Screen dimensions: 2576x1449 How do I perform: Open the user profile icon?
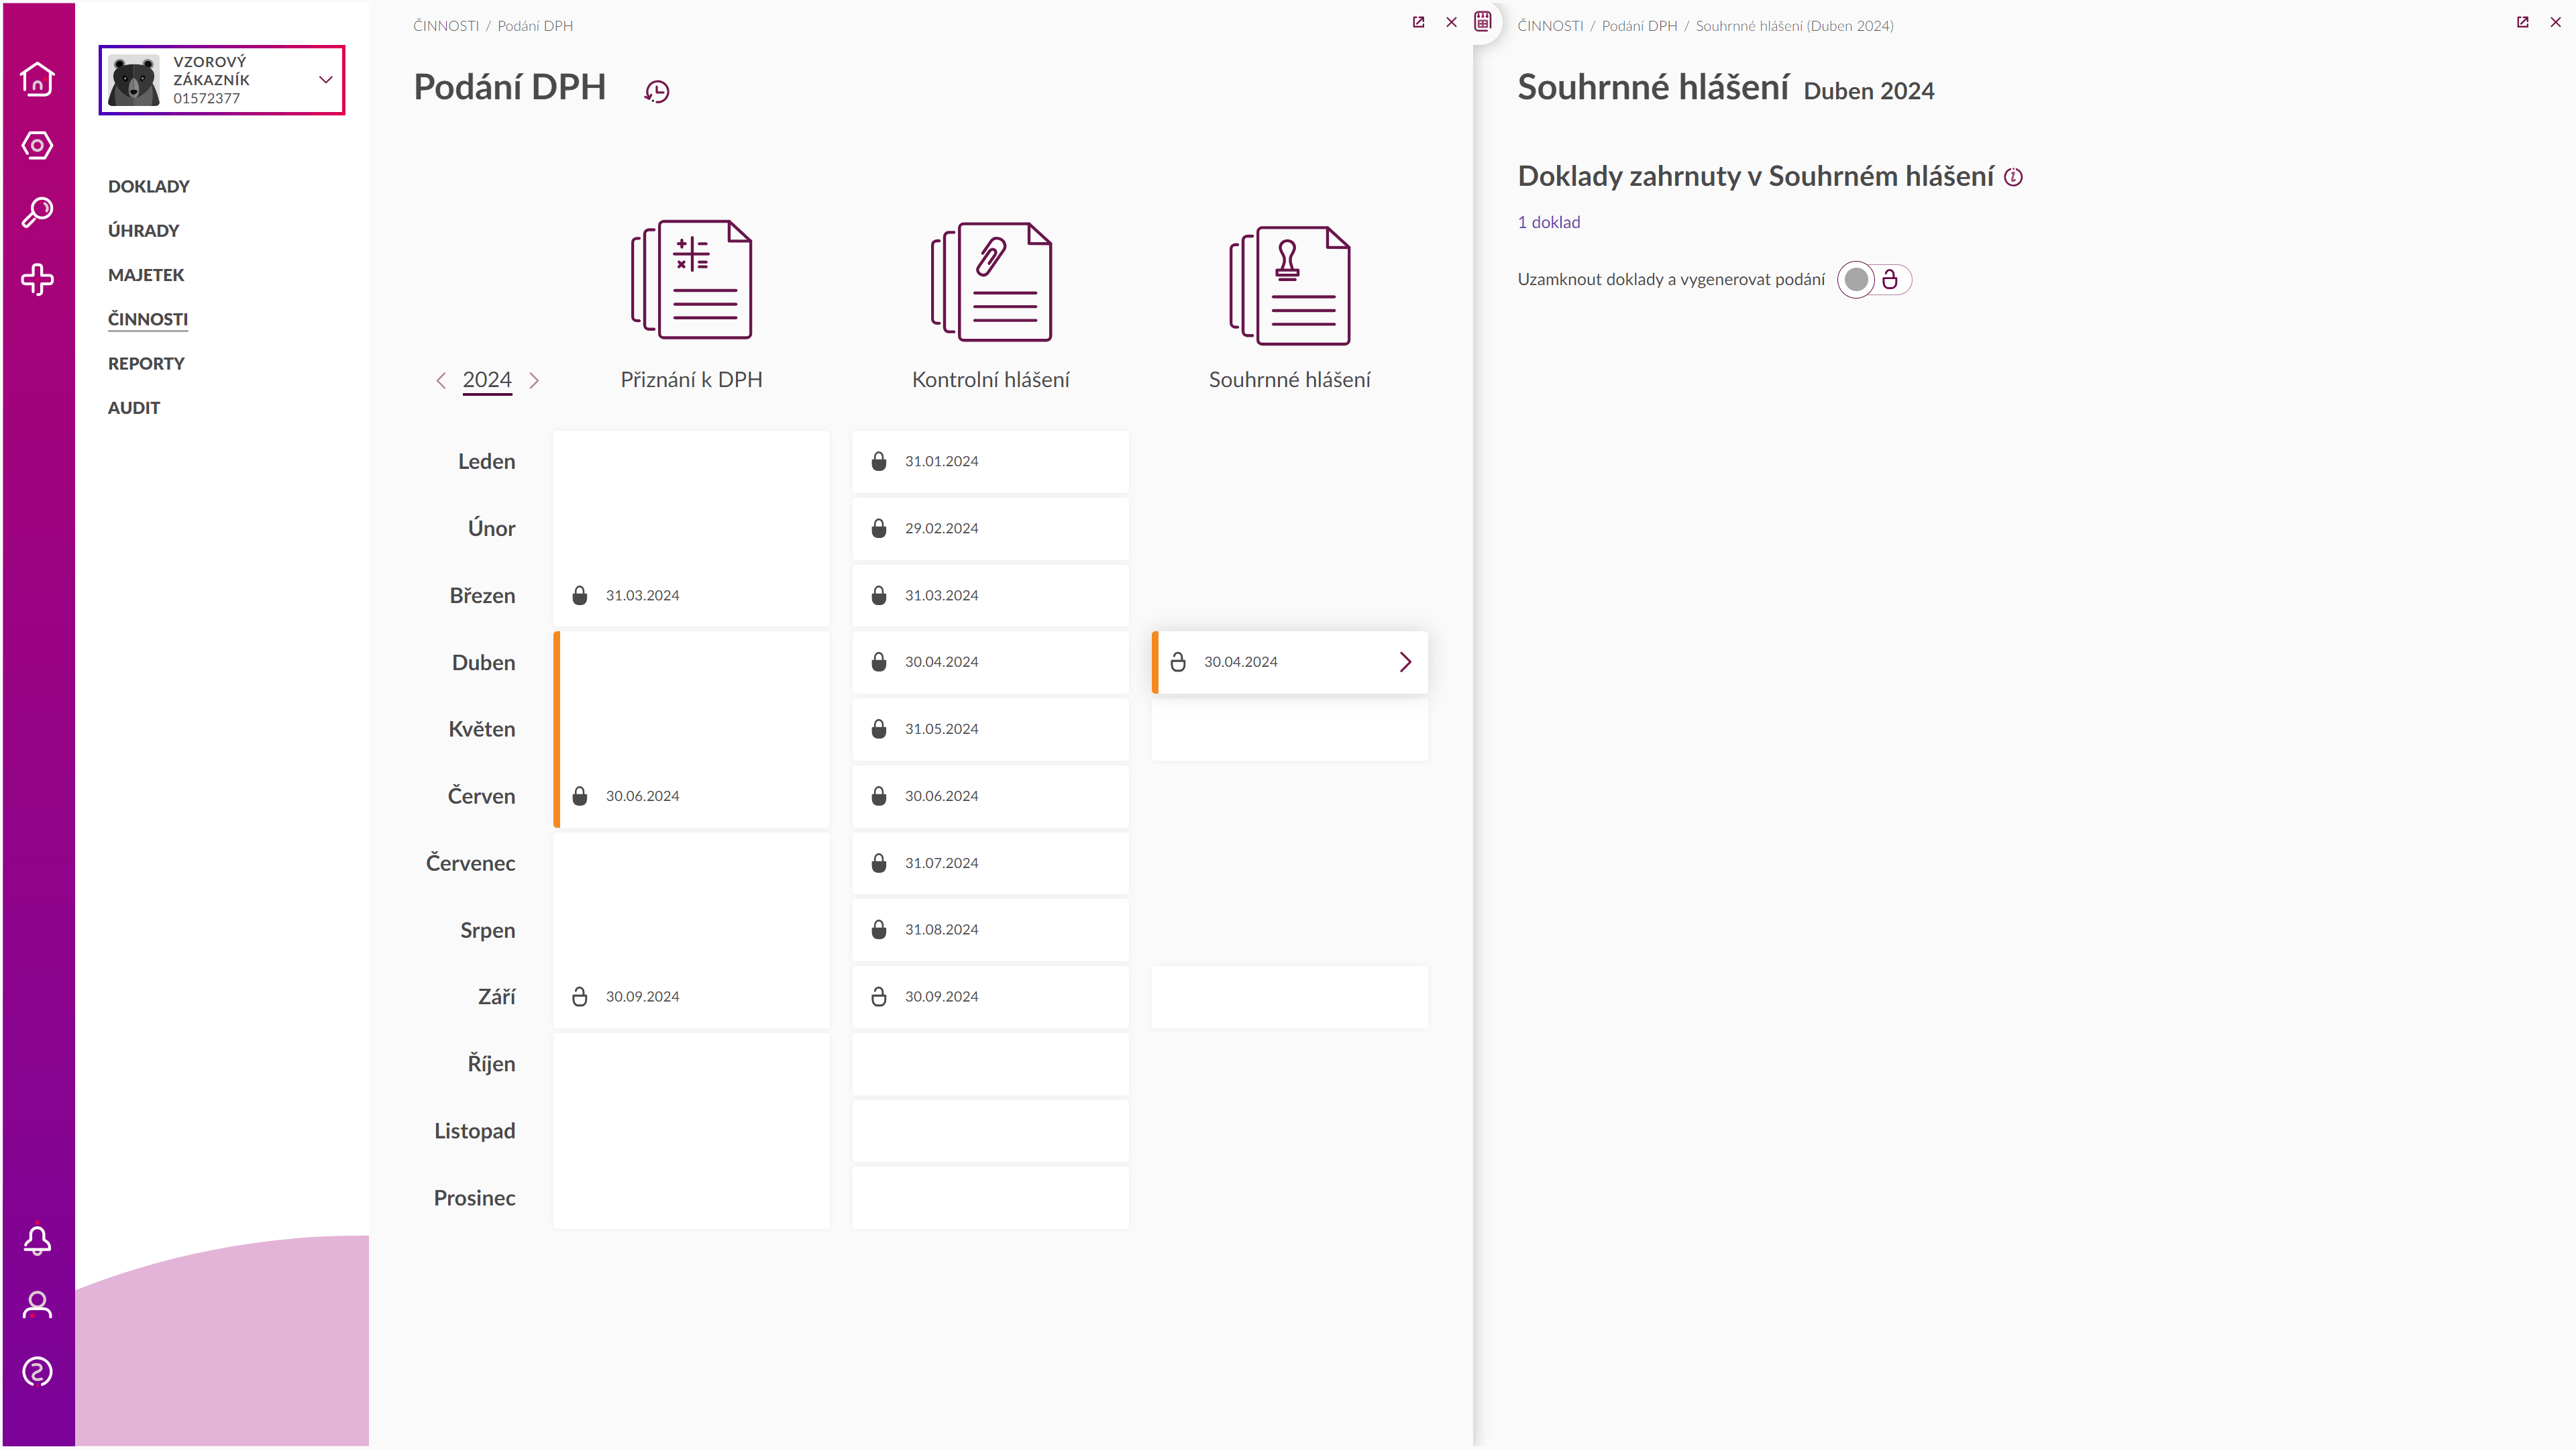click(x=37, y=1305)
